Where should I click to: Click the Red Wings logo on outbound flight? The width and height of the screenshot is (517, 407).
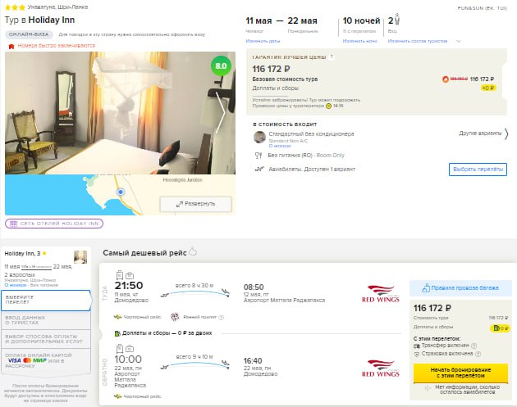point(381,294)
